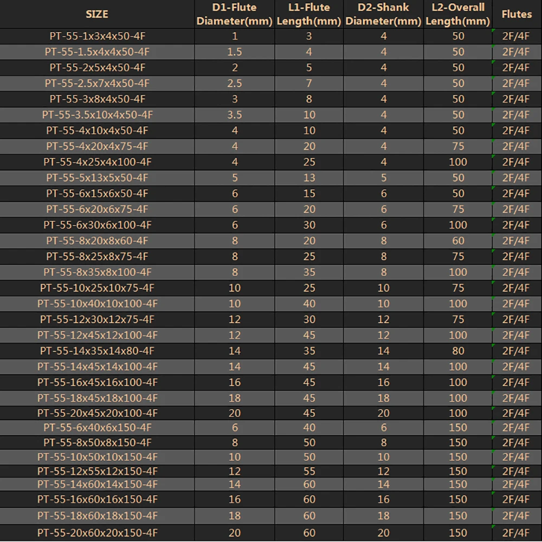
Task: Click 2F/4F in PT-55-20x60x20x150-4F row
Action: (x=516, y=533)
